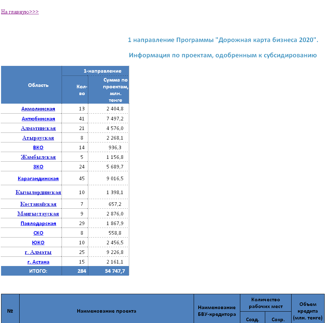Open the Мангыстауская region link
Image resolution: width=335 pixels, height=323 pixels.
[38, 214]
